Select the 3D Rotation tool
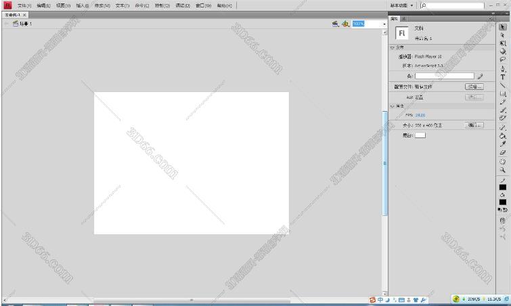 tap(502, 51)
